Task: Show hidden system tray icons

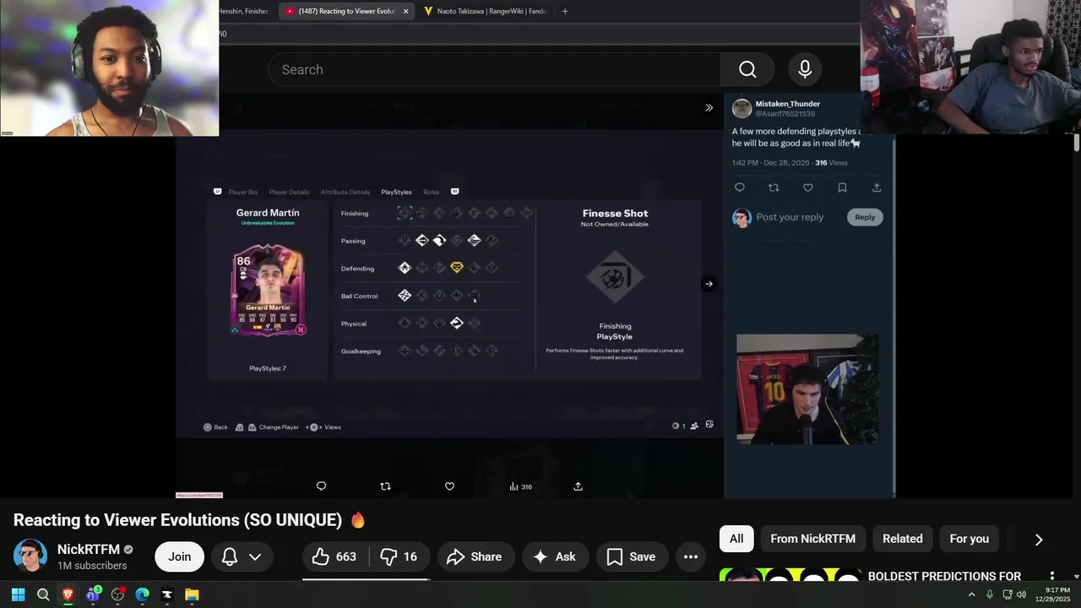Action: click(971, 594)
